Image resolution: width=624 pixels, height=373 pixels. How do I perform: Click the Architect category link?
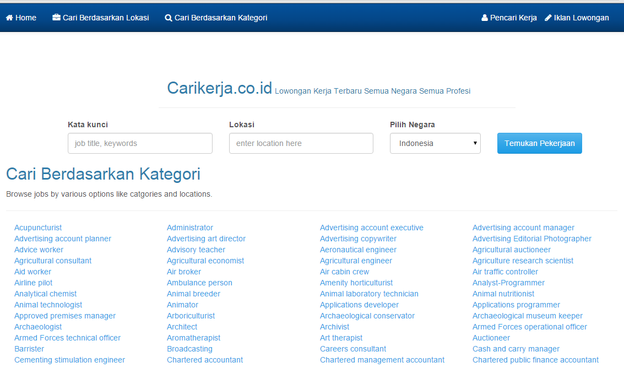coord(182,327)
